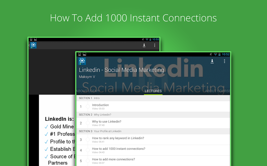Tap the download icon in front window
The image size is (267, 166).
pyautogui.click(x=212, y=61)
